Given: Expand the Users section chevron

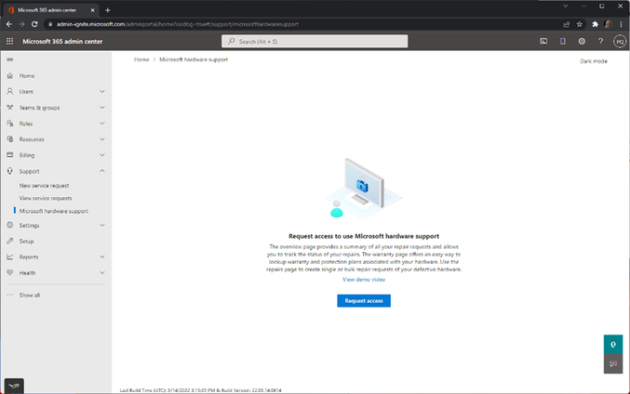Looking at the screenshot, I should pos(102,91).
